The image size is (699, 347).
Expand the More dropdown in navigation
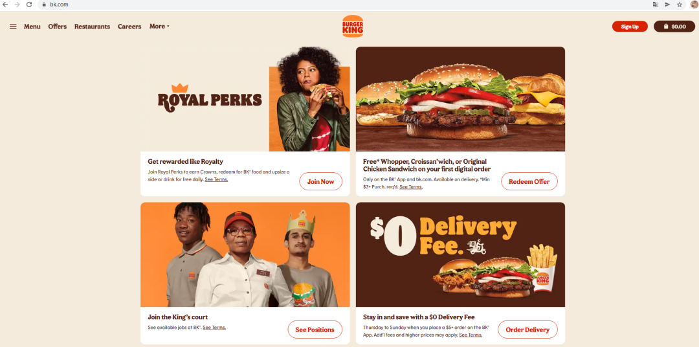(x=159, y=27)
